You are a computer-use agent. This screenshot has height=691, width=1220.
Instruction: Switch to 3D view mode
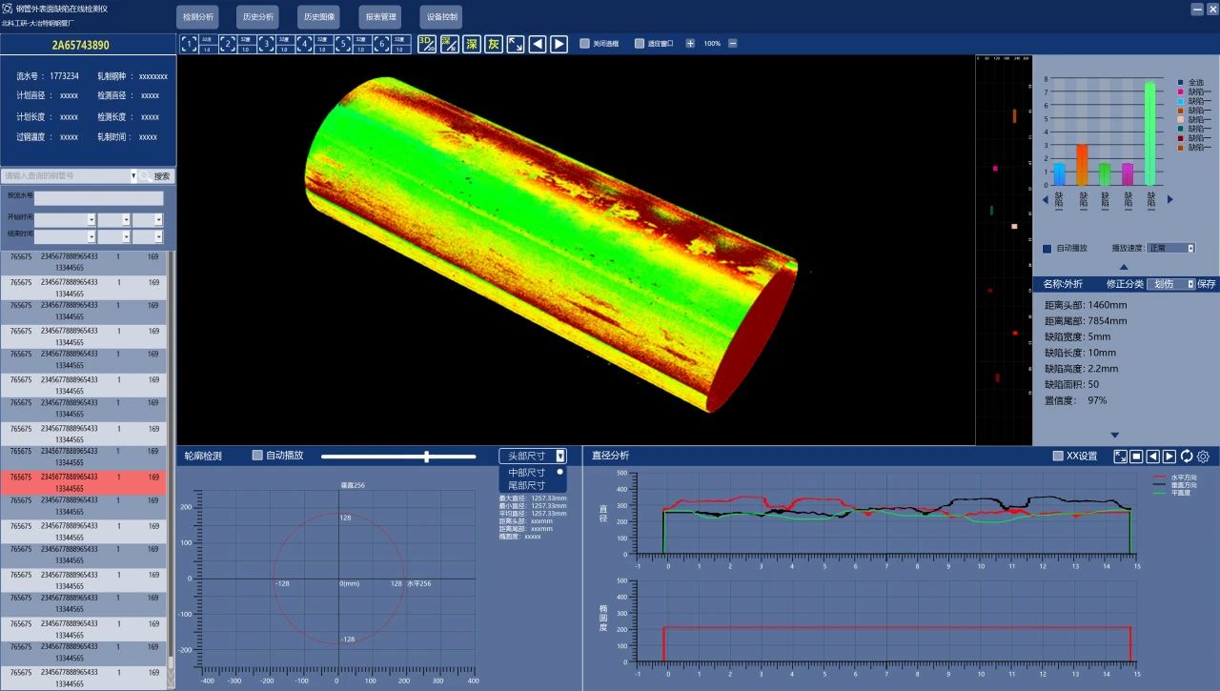426,44
